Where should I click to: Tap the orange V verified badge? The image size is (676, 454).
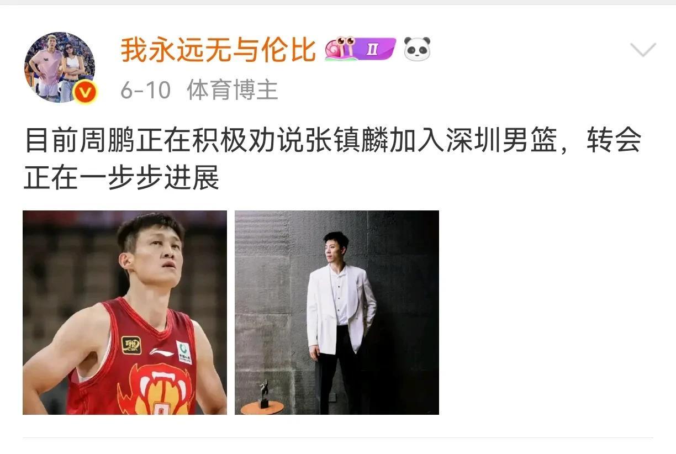click(x=85, y=92)
